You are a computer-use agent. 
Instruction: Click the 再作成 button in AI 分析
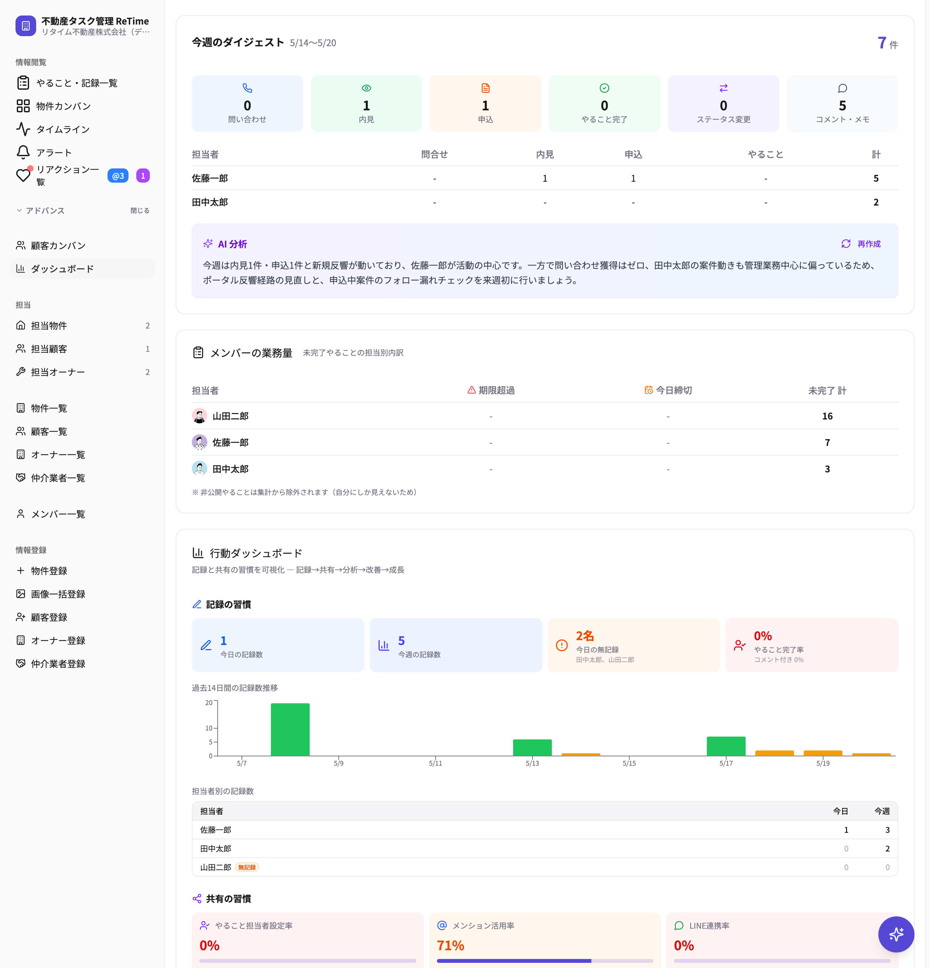[861, 244]
